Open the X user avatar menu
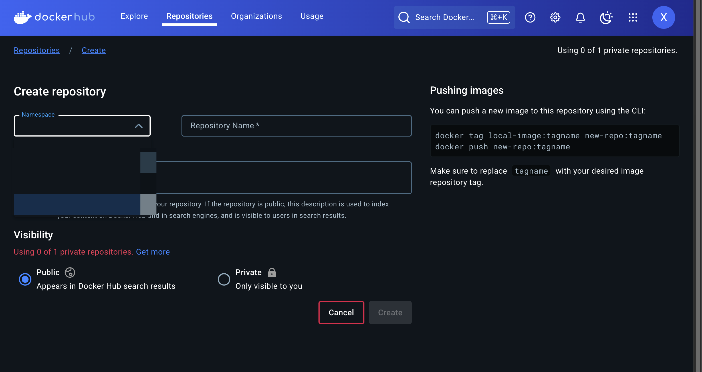This screenshot has width=702, height=372. [663, 17]
